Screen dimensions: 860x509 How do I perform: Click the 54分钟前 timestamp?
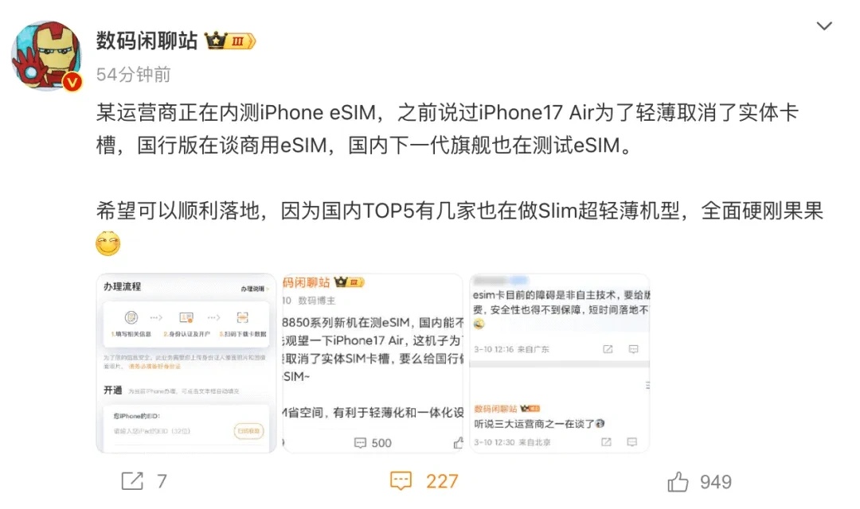(x=133, y=75)
